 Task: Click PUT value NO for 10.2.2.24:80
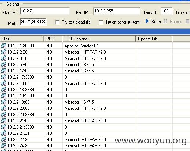[x=49, y=146]
